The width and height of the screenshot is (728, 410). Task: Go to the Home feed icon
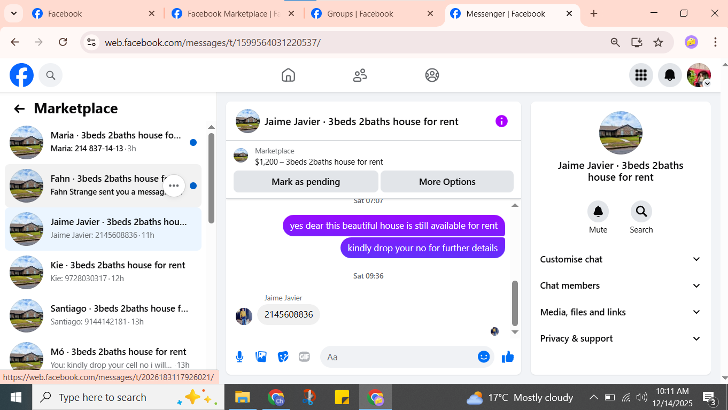tap(288, 75)
